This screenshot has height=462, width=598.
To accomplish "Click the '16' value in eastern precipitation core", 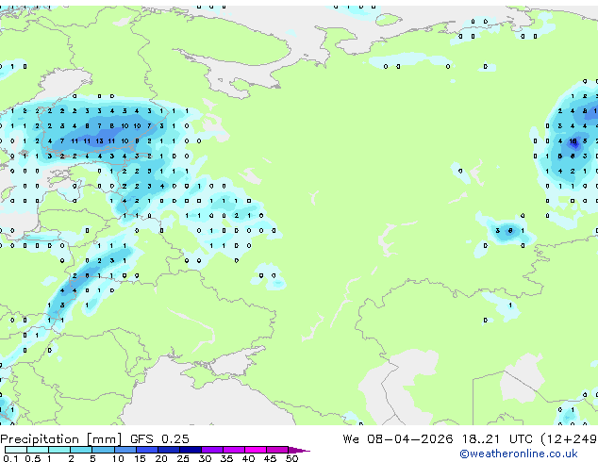I will click(x=573, y=141).
